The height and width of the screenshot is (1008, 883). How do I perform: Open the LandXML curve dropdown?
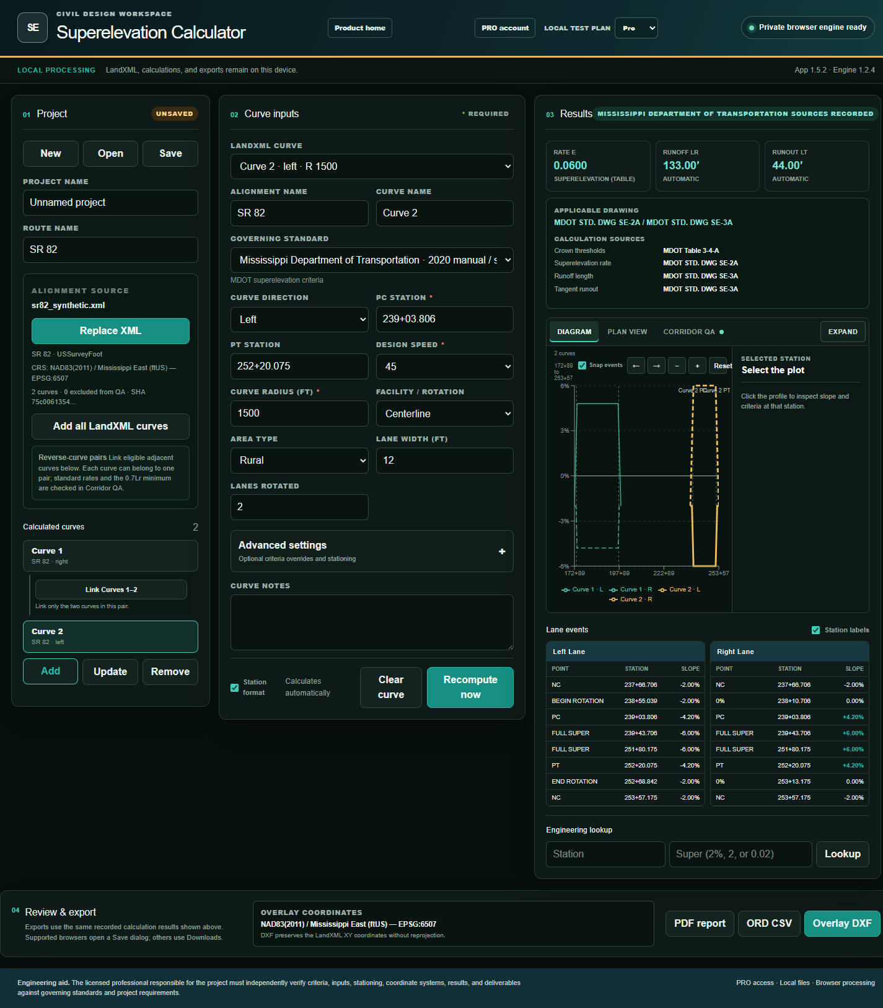[x=372, y=166]
